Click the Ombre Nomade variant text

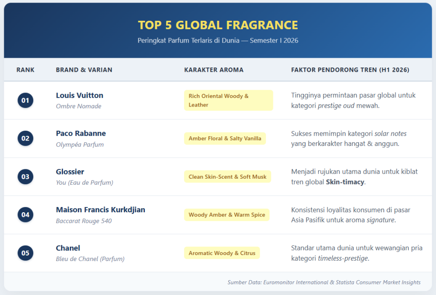(78, 106)
